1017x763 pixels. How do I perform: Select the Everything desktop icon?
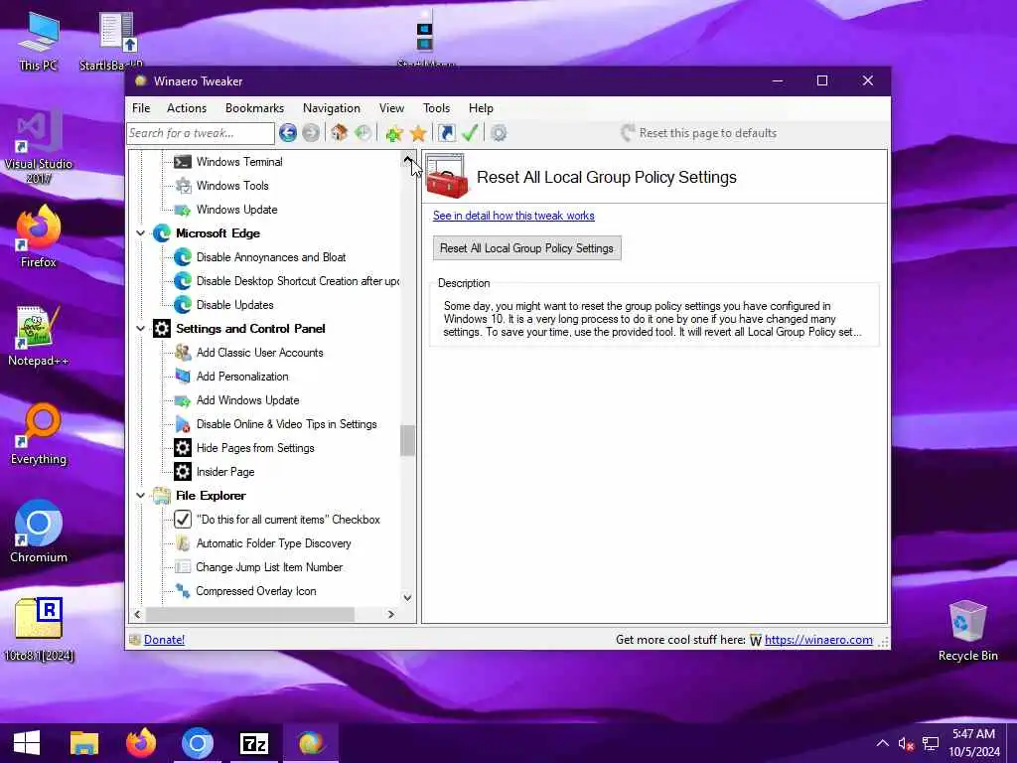(x=39, y=434)
